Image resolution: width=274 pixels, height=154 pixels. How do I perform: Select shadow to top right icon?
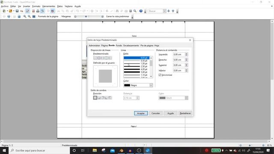click(103, 98)
